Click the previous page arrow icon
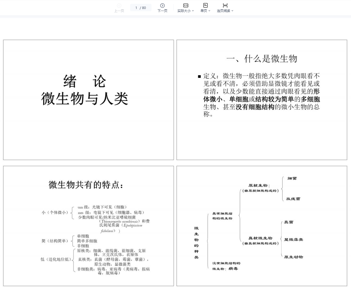The width and height of the screenshot is (351, 291). tap(119, 5)
